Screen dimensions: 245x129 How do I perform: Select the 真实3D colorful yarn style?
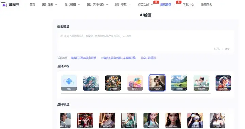tap(135, 83)
